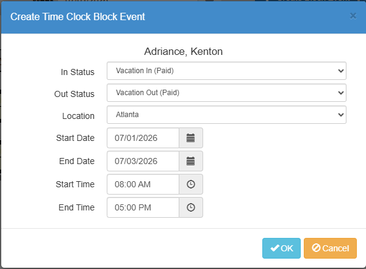Click the Create Time Clock Block Event title
Image resolution: width=366 pixels, height=269 pixels.
pos(77,16)
